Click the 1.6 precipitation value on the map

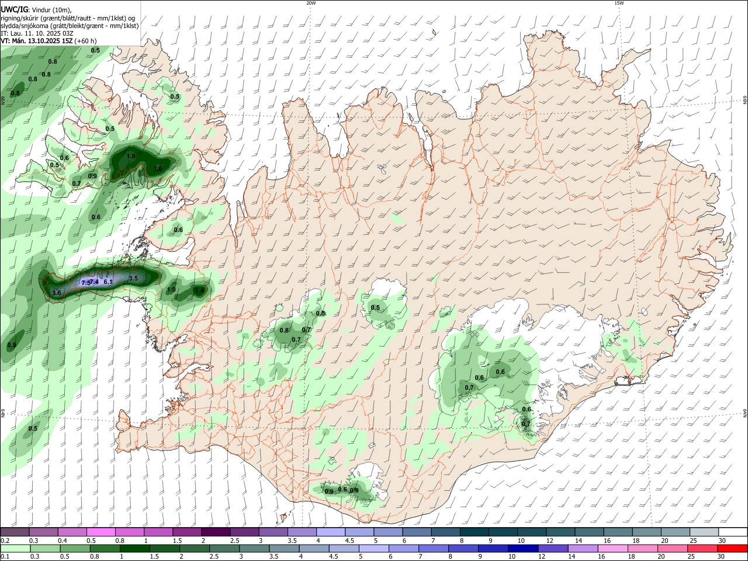158,168
